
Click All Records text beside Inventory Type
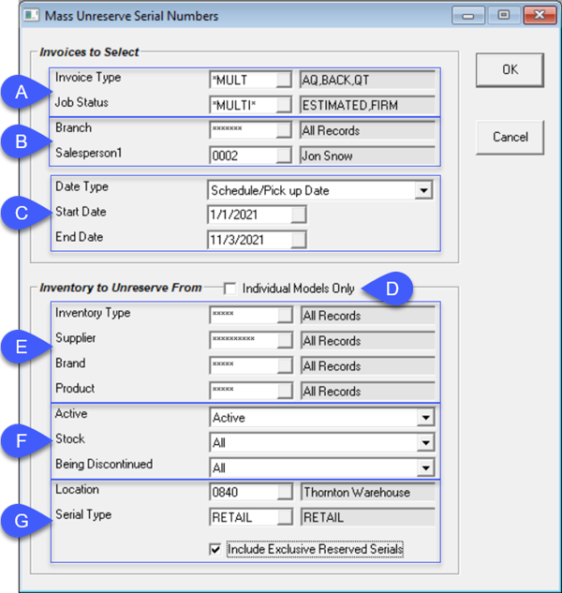point(333,316)
